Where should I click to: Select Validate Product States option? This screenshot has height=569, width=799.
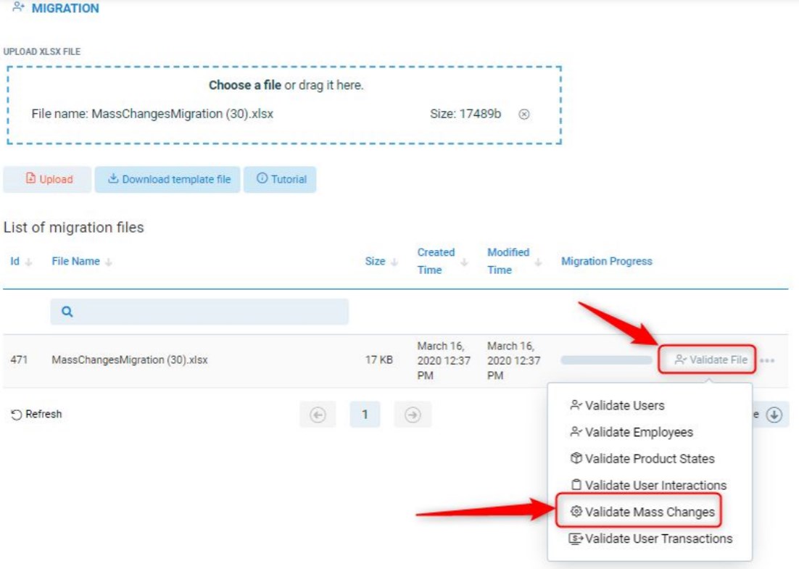pyautogui.click(x=649, y=459)
